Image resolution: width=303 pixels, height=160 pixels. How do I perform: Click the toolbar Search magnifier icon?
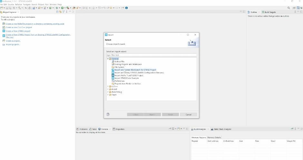(289, 8)
